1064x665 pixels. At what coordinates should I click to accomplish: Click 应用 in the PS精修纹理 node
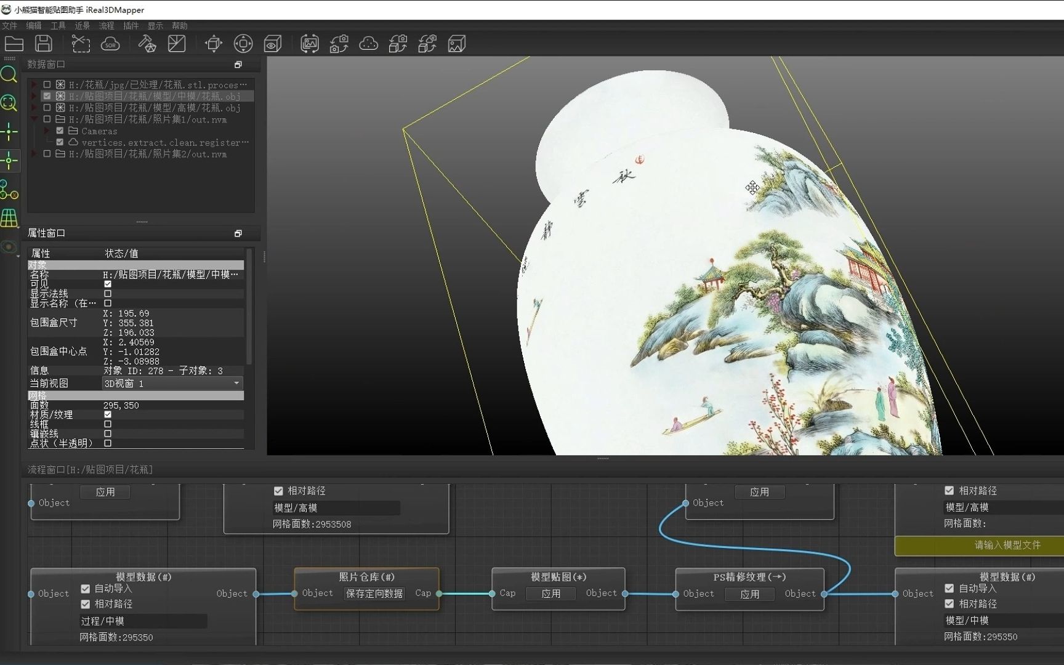(749, 594)
